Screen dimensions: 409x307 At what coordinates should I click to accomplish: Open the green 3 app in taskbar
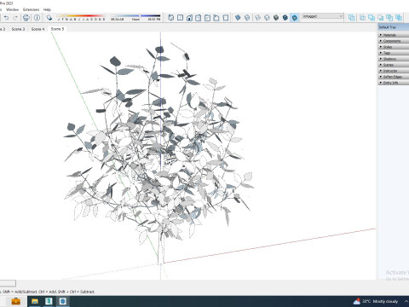(49, 301)
